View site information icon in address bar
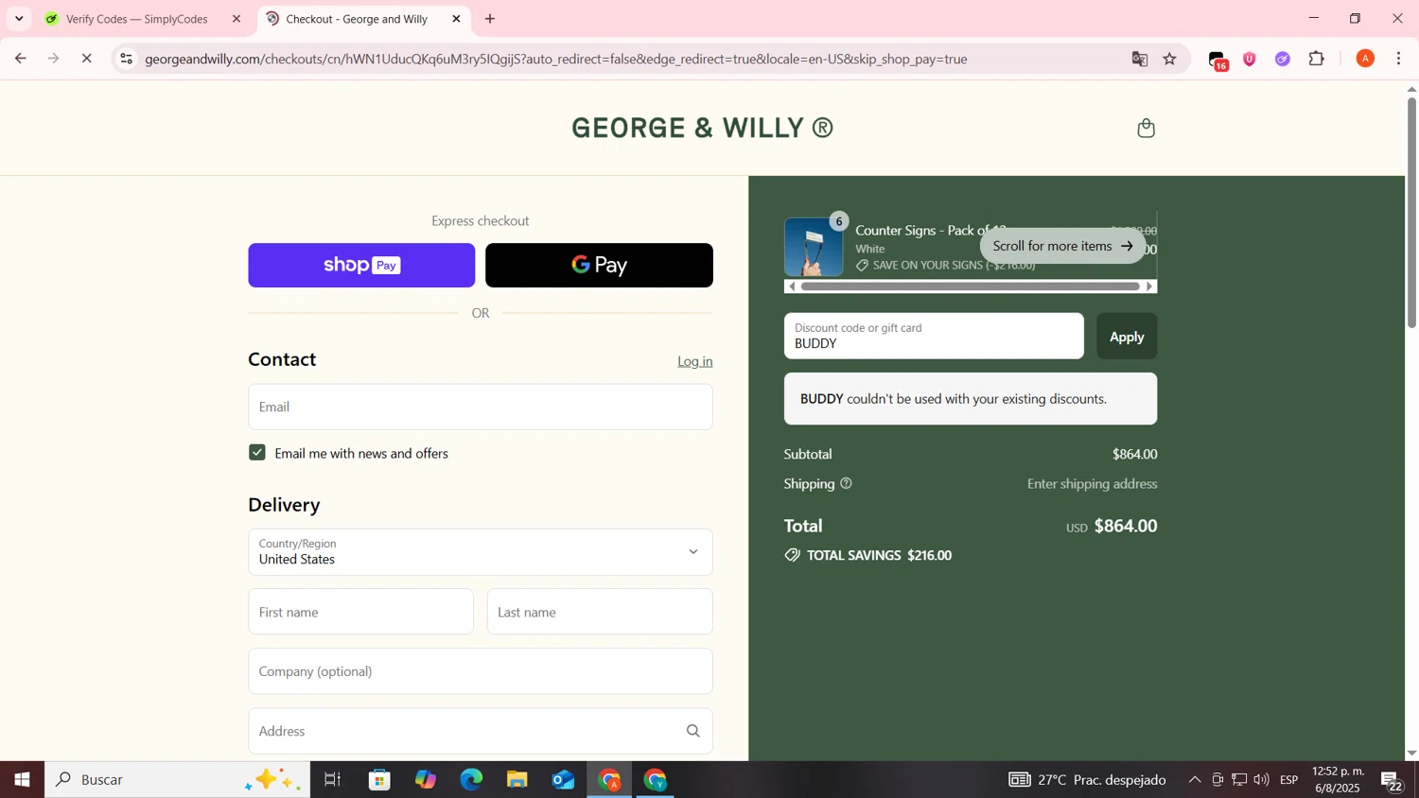Image resolution: width=1419 pixels, height=798 pixels. coord(126,59)
